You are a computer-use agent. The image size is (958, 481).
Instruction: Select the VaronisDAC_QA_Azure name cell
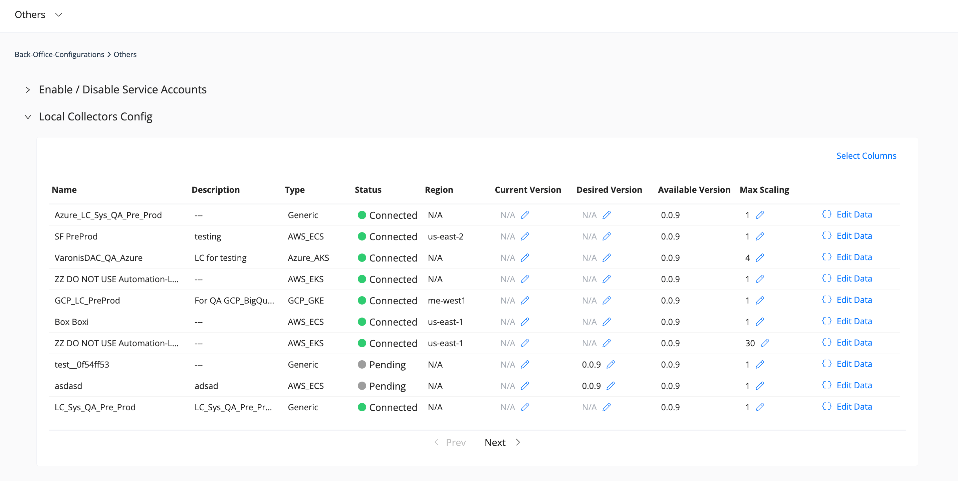coord(98,258)
